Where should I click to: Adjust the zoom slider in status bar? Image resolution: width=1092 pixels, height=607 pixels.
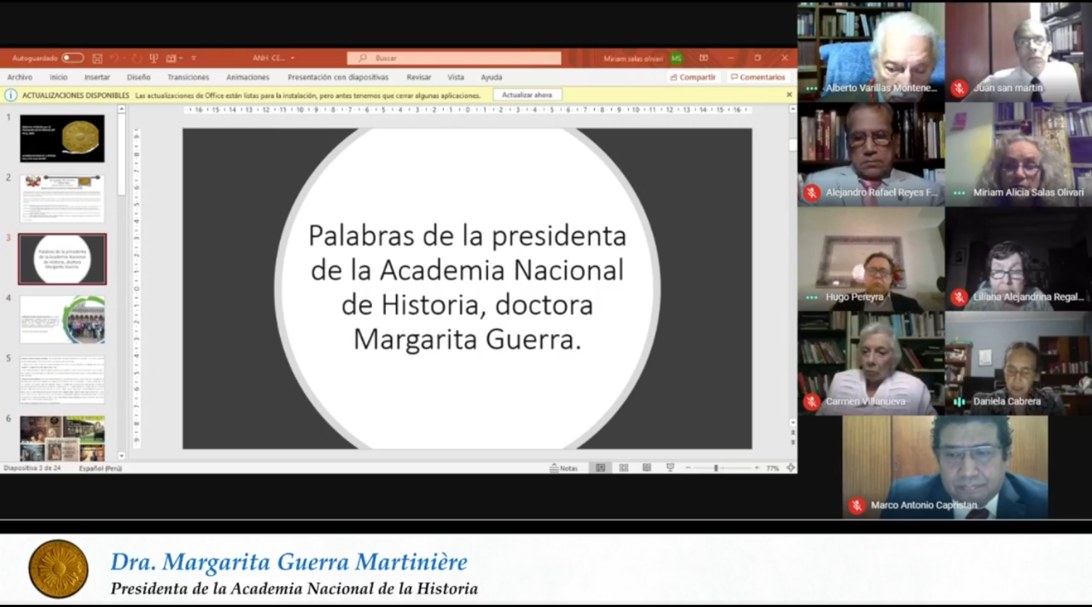click(x=716, y=468)
